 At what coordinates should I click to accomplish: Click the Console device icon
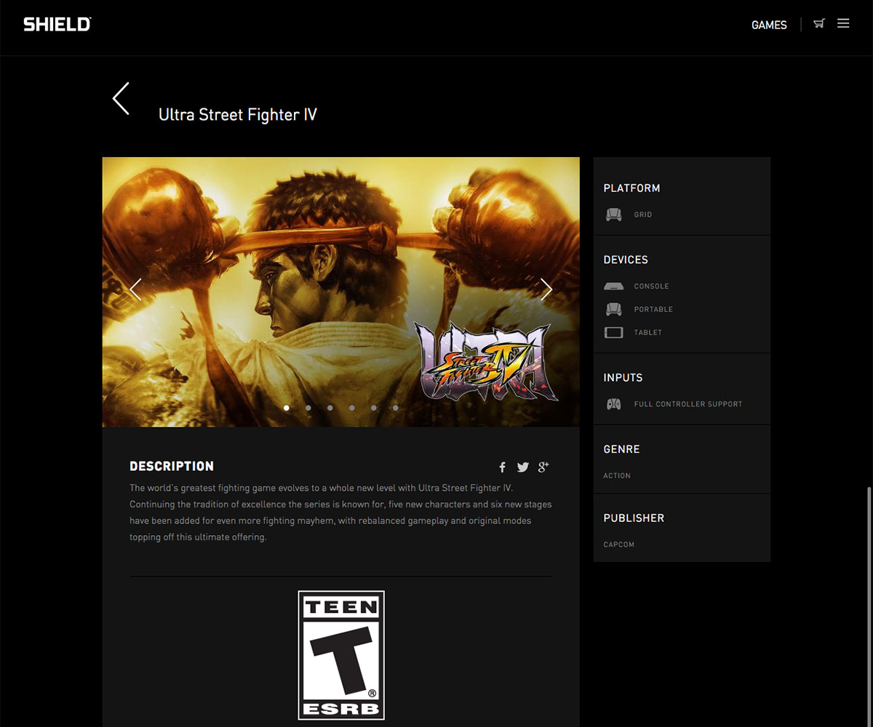(x=613, y=286)
